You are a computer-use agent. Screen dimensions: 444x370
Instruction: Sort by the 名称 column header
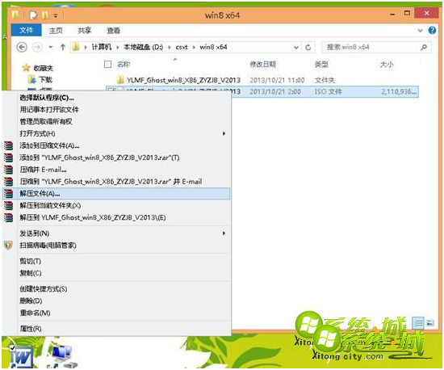click(124, 65)
